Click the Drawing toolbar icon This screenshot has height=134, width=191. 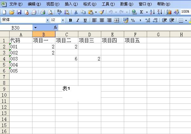(176, 12)
